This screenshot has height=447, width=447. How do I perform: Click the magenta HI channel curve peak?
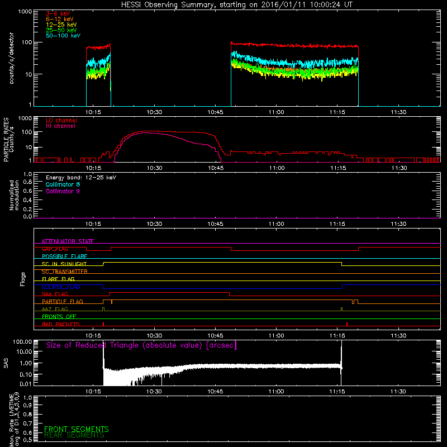pos(147,133)
